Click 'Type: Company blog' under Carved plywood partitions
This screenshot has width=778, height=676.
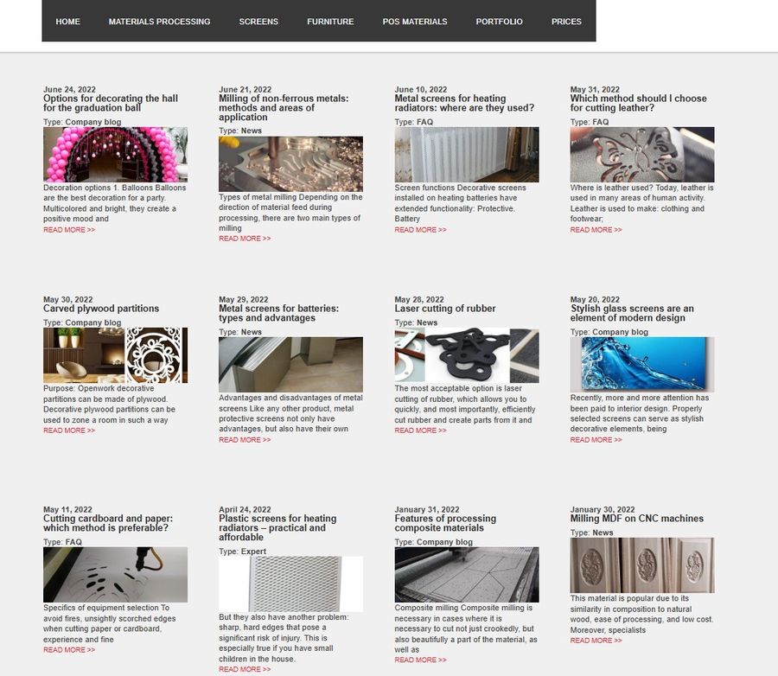tap(82, 322)
